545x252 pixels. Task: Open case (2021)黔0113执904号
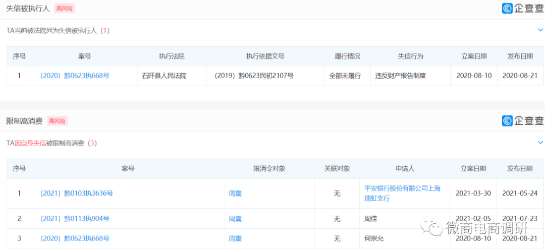75,218
